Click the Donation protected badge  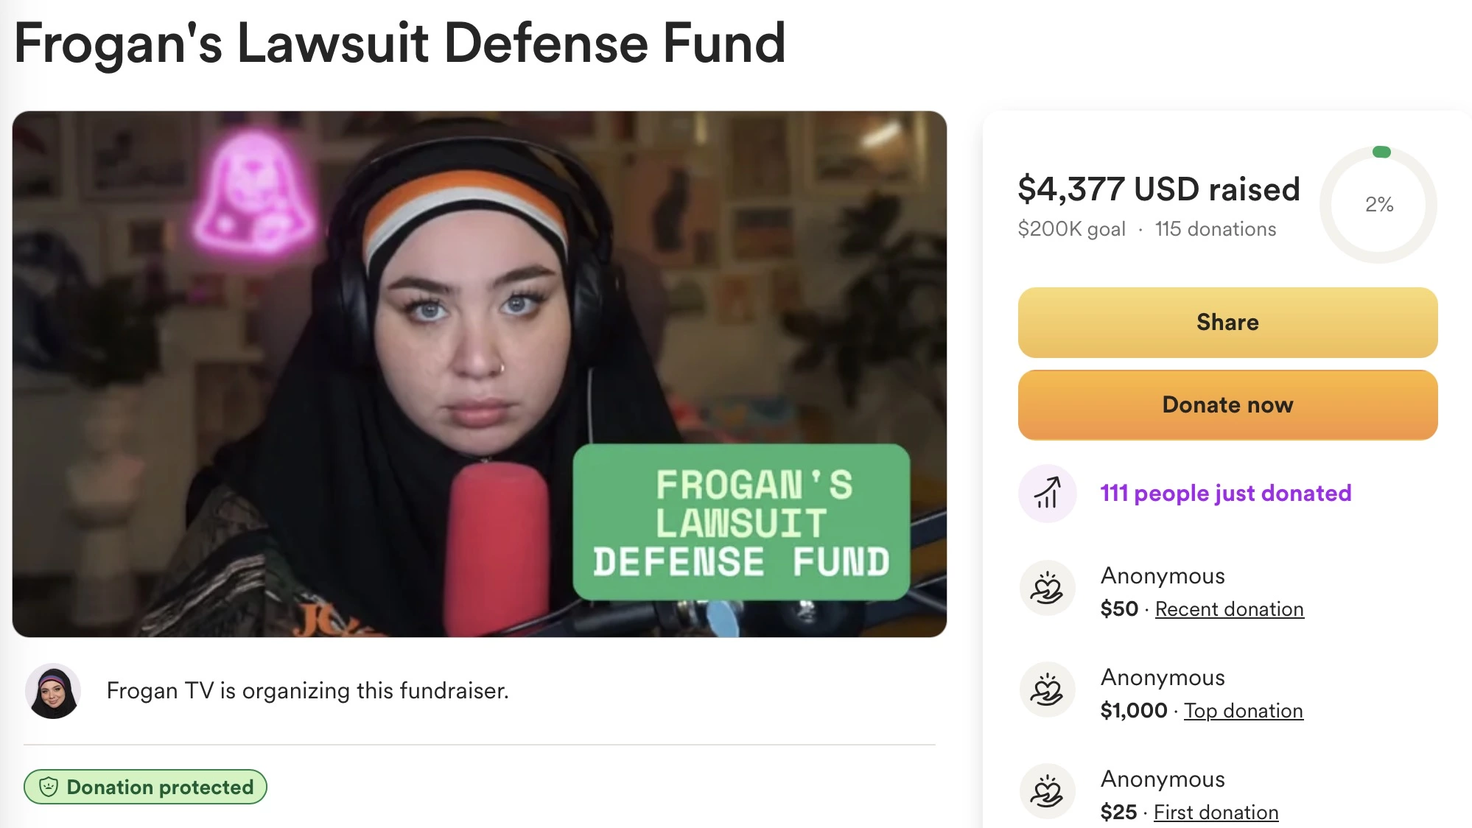145,787
